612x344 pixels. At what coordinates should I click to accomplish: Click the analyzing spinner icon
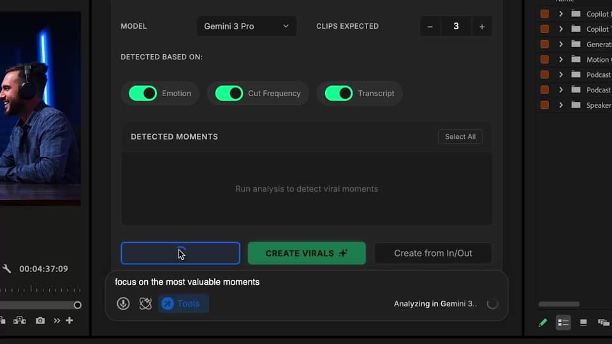tap(492, 304)
